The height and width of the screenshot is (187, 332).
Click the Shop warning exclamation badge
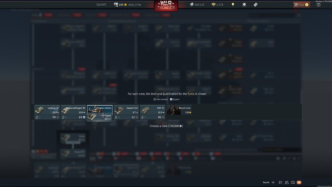click(307, 5)
